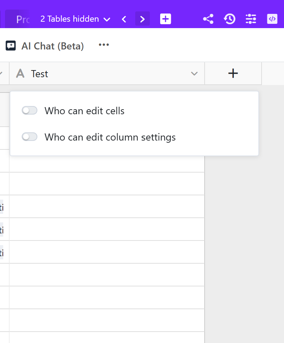Open the script code icon
Viewport: 284px width, 343px height.
pyautogui.click(x=272, y=19)
